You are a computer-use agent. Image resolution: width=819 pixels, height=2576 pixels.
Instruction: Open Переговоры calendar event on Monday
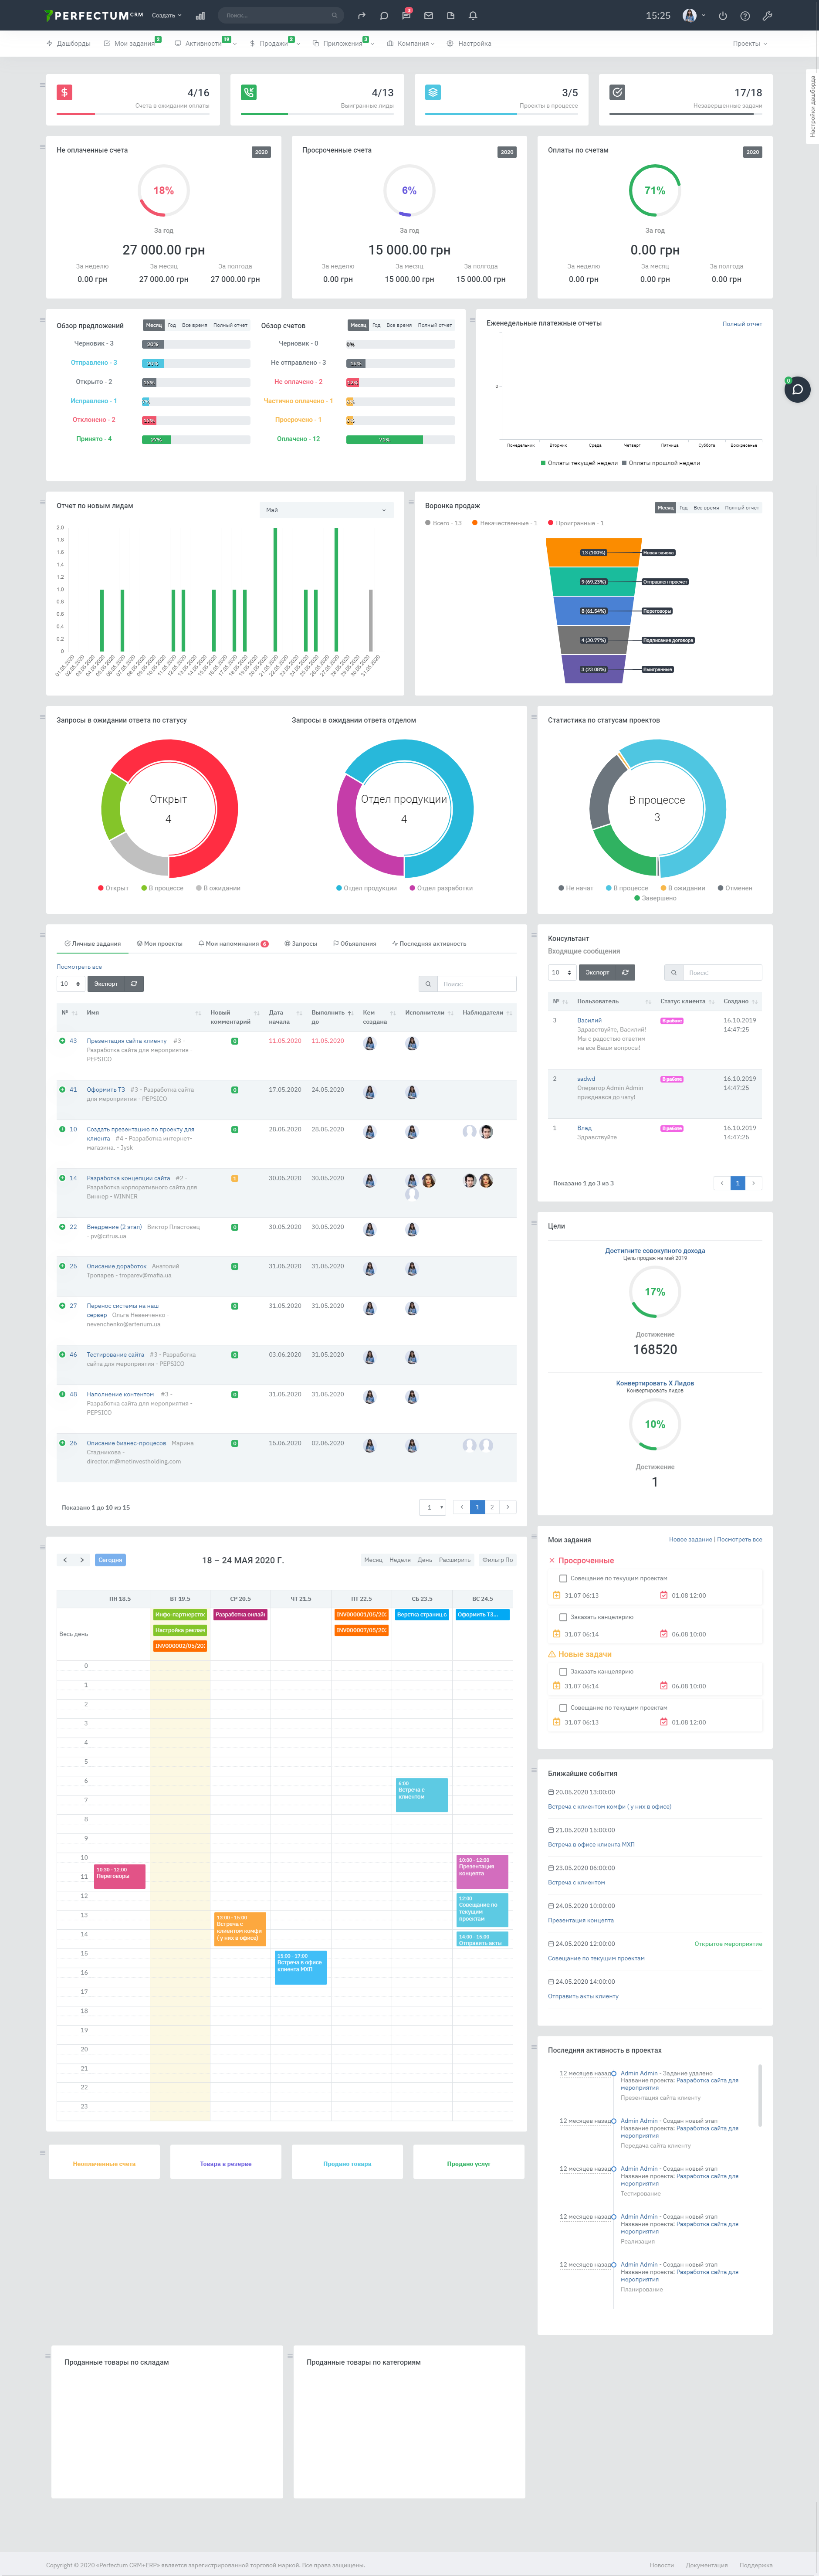click(x=120, y=1876)
